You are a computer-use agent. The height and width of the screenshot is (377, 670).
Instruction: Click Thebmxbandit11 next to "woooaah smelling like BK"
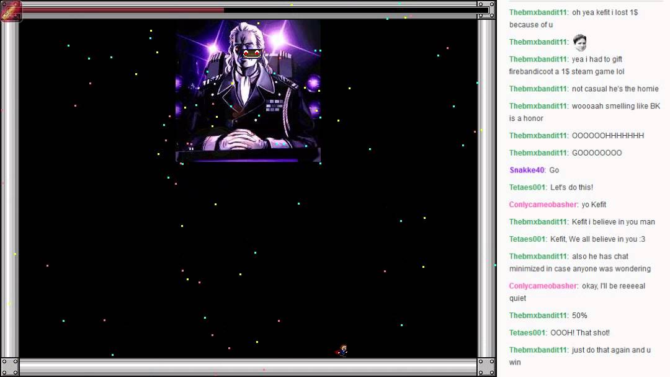(538, 106)
